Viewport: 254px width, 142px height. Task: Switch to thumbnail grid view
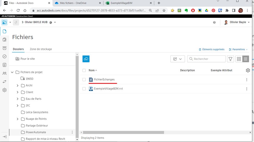click(x=239, y=59)
